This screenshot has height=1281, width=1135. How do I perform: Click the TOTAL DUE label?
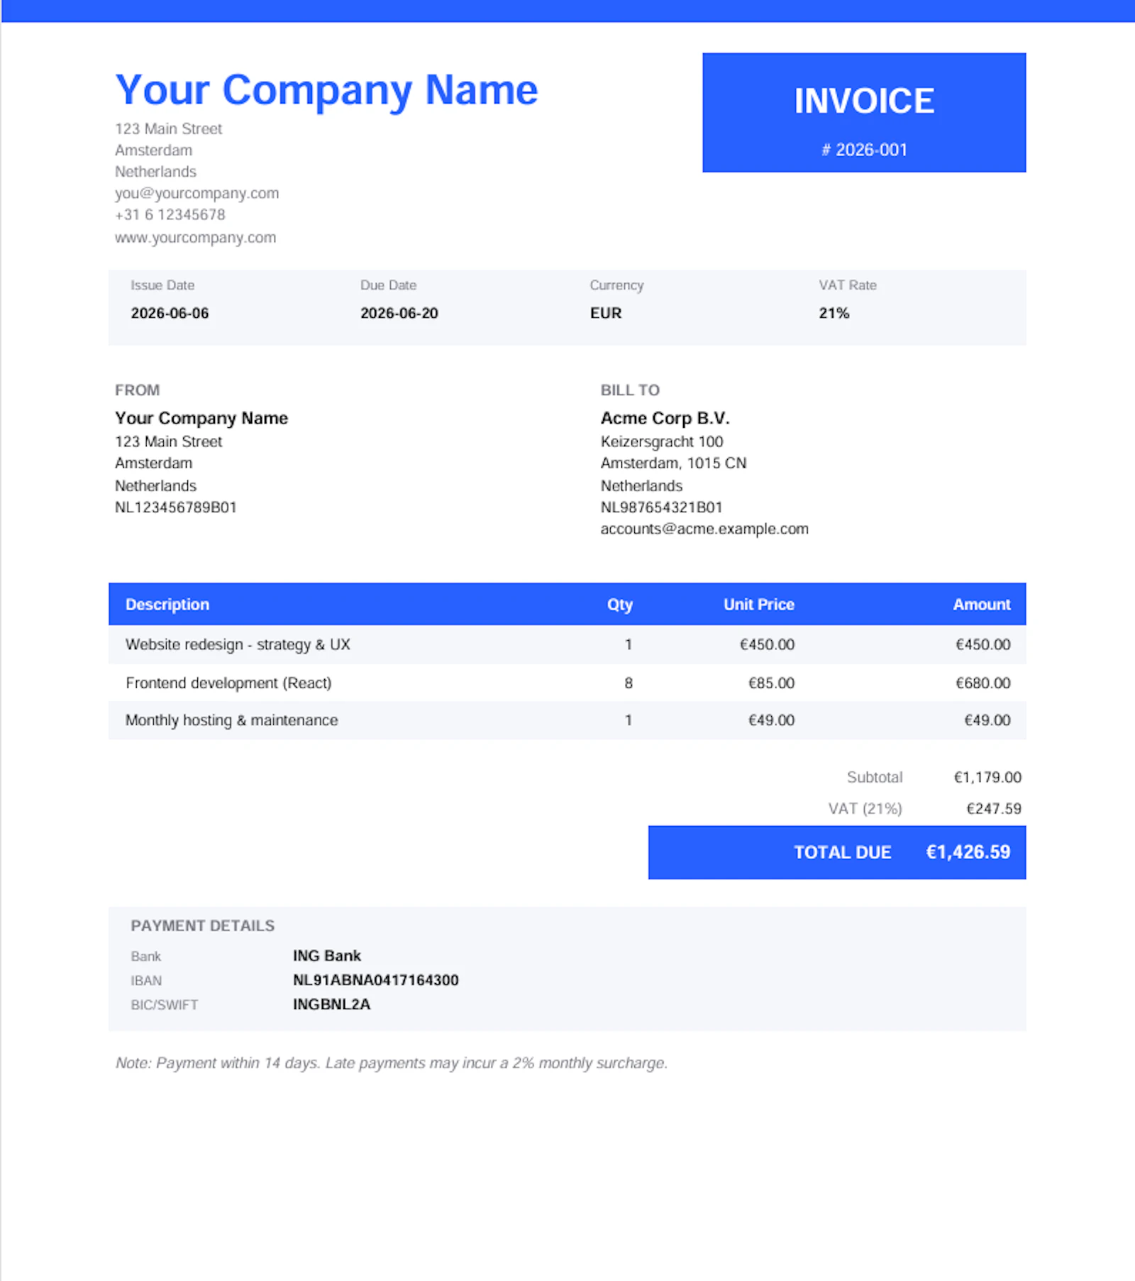pyautogui.click(x=842, y=852)
